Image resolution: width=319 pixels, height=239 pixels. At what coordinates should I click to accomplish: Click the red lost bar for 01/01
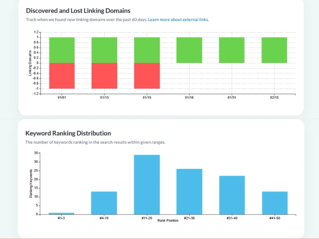click(62, 76)
